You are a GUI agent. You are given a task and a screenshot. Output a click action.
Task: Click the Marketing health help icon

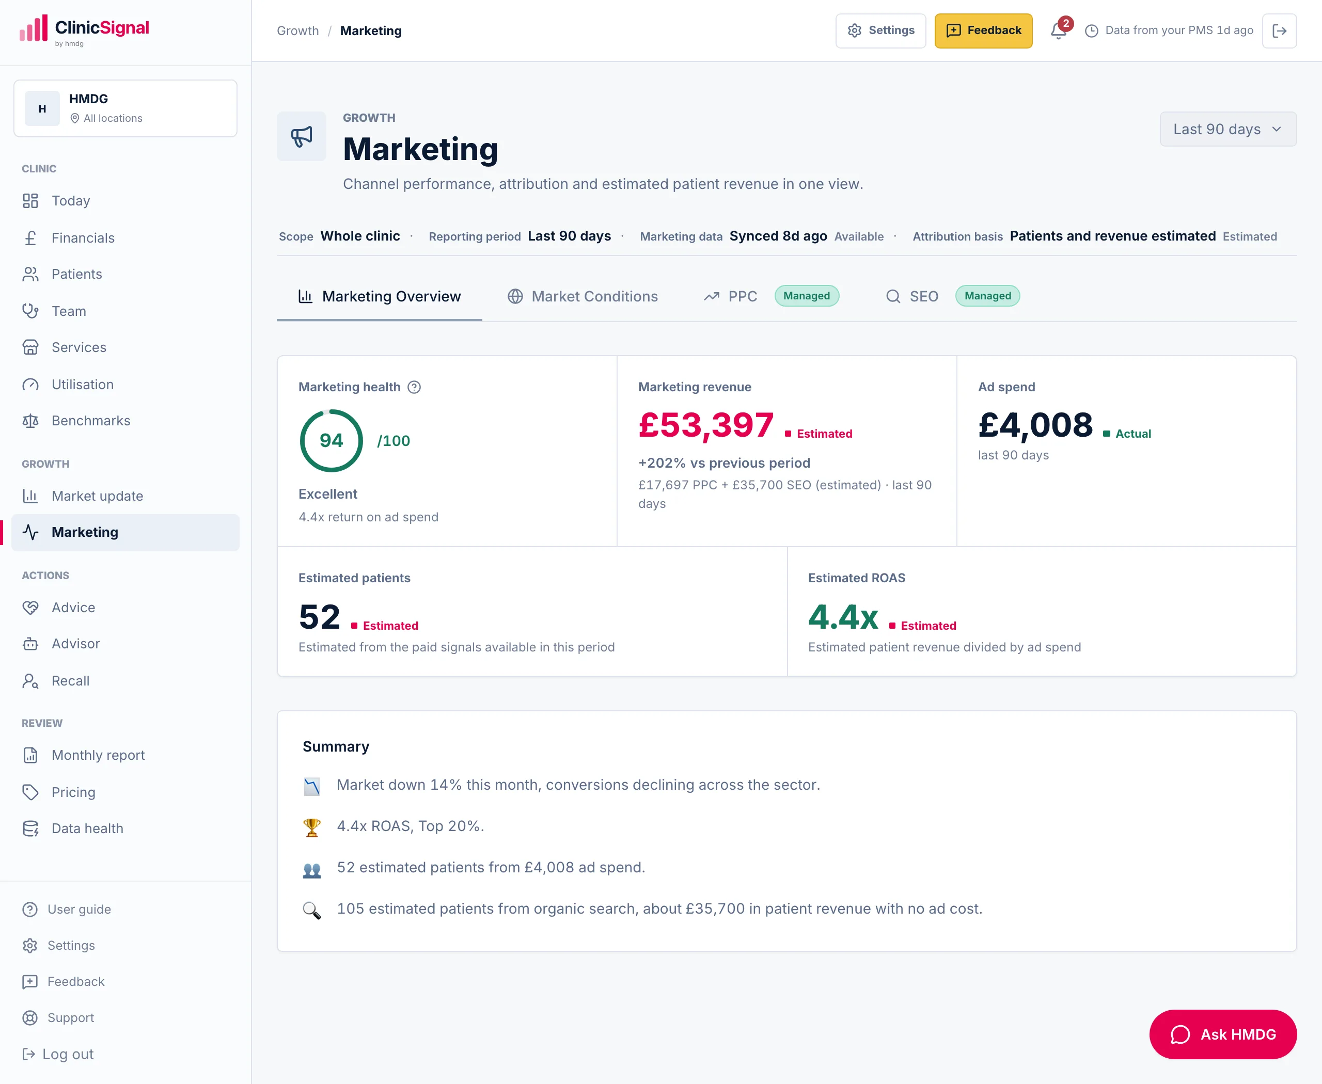pos(414,387)
